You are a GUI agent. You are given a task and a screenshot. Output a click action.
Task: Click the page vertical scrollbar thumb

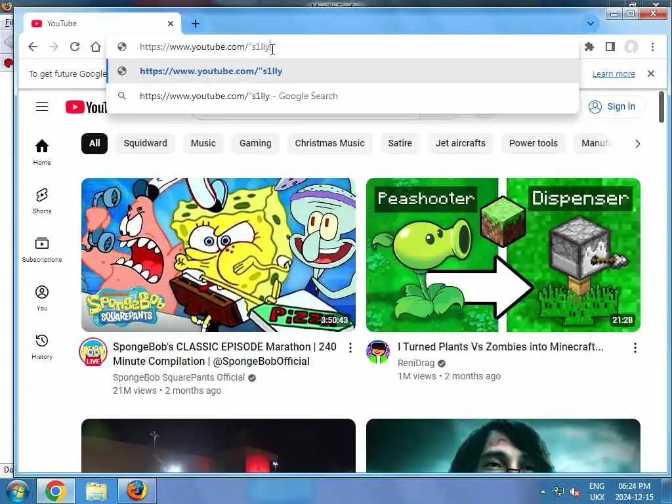(x=661, y=107)
